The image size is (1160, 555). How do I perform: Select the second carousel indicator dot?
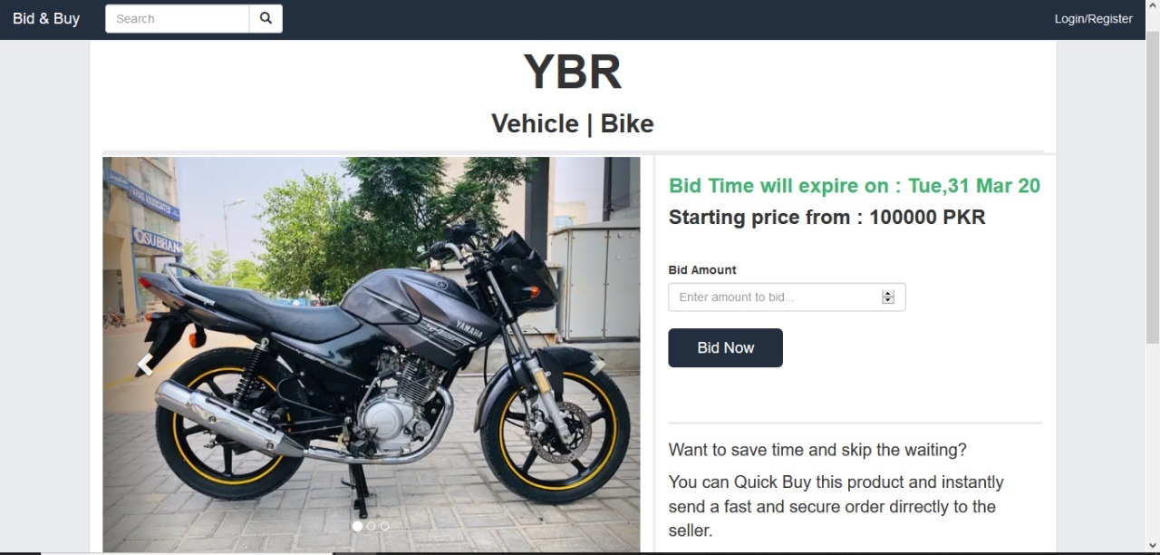pyautogui.click(x=371, y=526)
